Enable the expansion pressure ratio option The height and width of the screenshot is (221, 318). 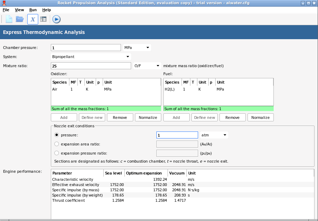coord(56,153)
